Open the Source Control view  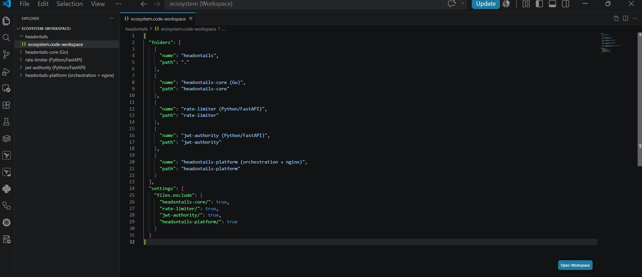tap(6, 54)
